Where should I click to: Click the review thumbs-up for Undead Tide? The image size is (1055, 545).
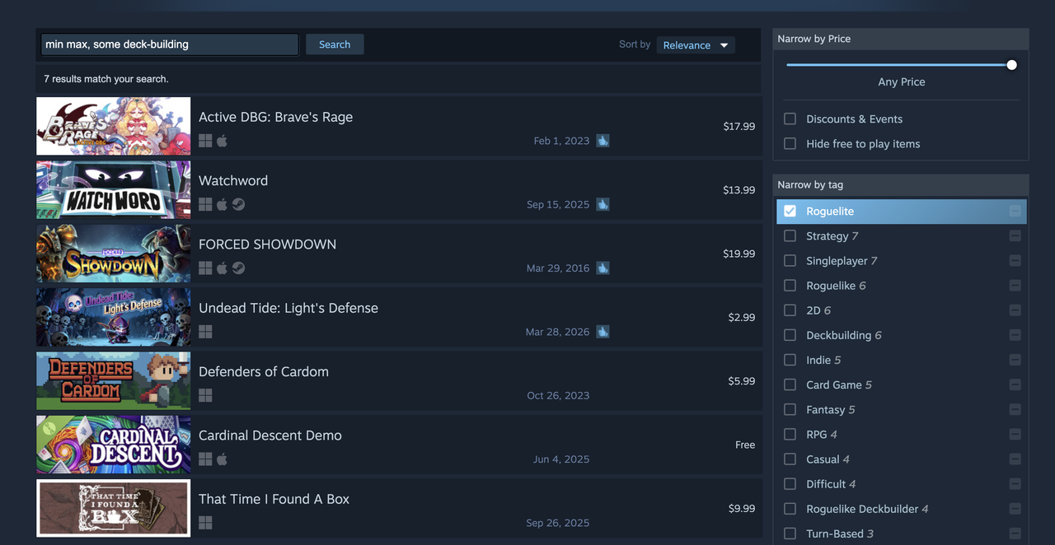coord(603,332)
